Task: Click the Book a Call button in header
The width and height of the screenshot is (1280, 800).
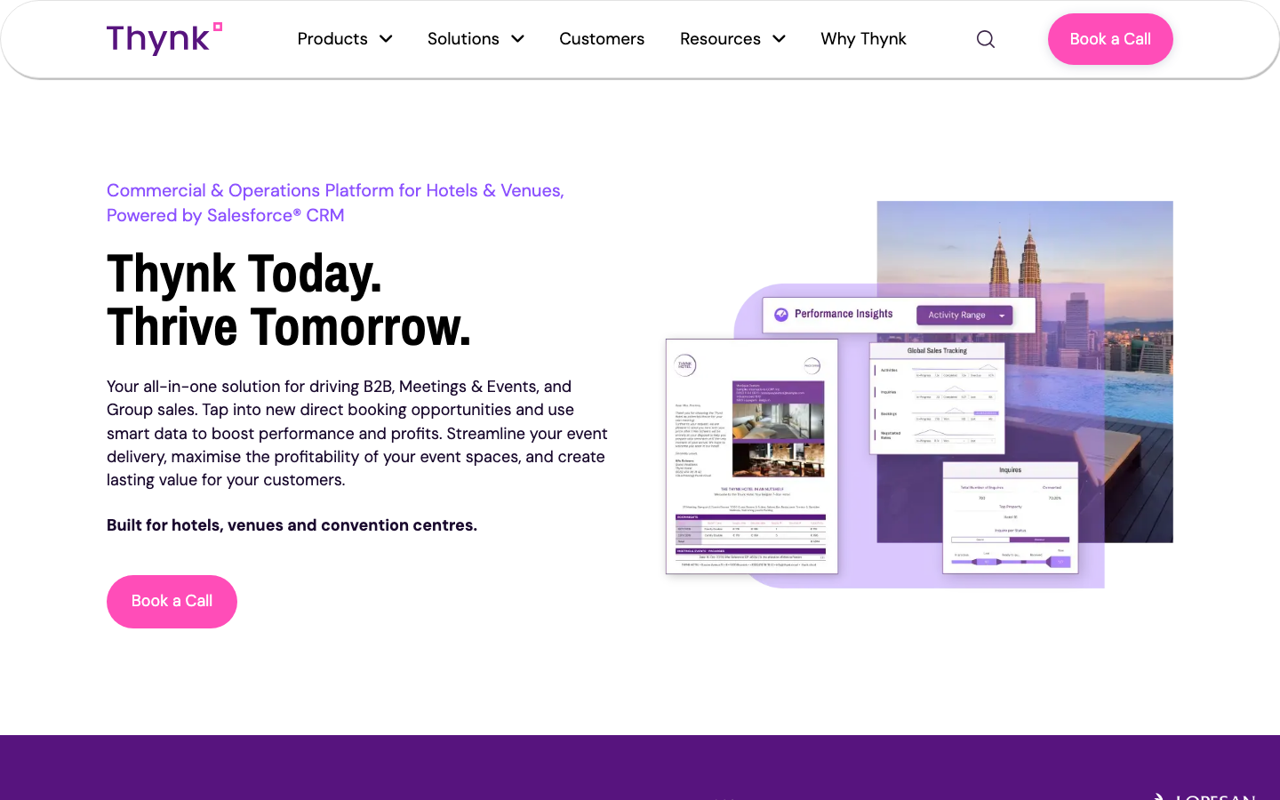Action: (1110, 39)
